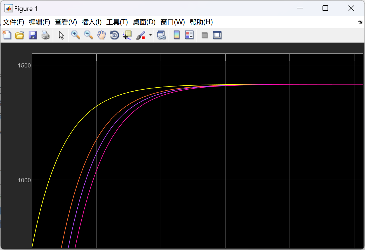This screenshot has height=250, width=365.
Task: Enable the Pan hand tool
Action: [x=101, y=35]
